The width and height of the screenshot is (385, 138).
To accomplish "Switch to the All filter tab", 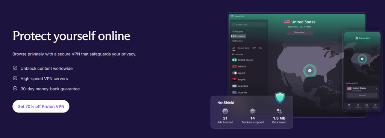I will tap(233, 48).
